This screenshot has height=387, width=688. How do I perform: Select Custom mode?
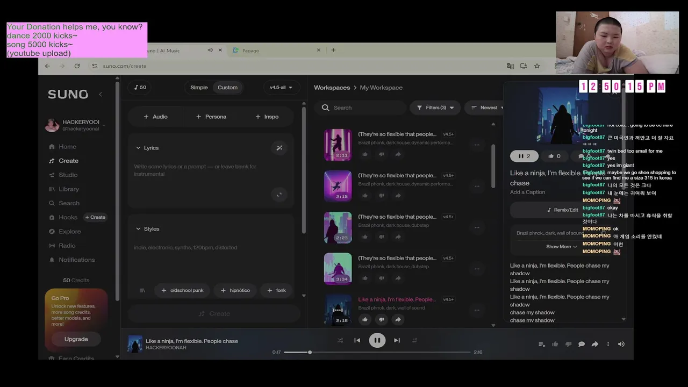coord(227,88)
